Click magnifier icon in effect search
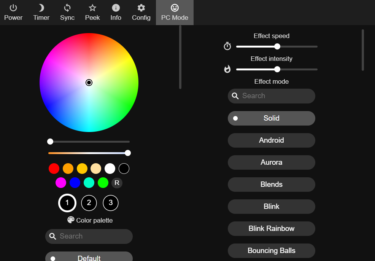 point(235,96)
